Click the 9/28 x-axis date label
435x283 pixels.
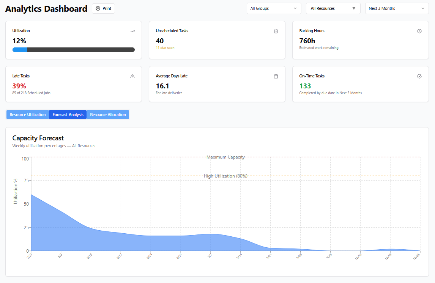click(299, 256)
